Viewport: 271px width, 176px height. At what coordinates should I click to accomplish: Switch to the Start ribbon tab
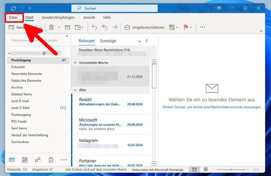tap(29, 17)
